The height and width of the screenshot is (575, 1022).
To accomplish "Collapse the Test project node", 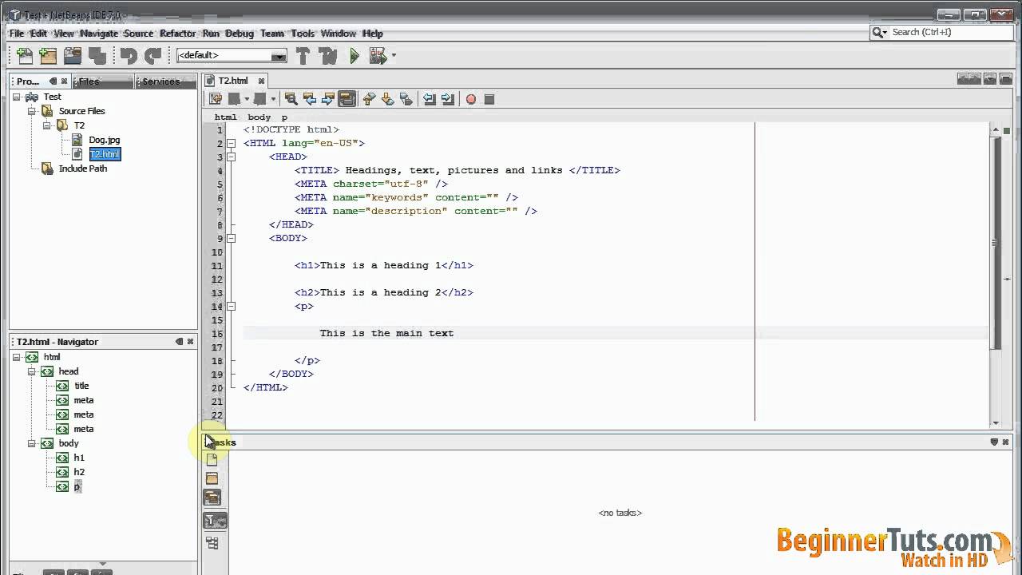I will 17,97.
